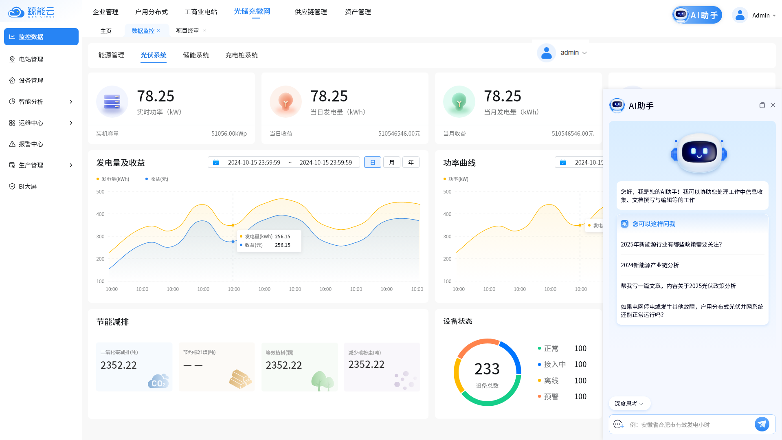Select the 日 time granularity toggle
The width and height of the screenshot is (782, 440).
pyautogui.click(x=372, y=163)
